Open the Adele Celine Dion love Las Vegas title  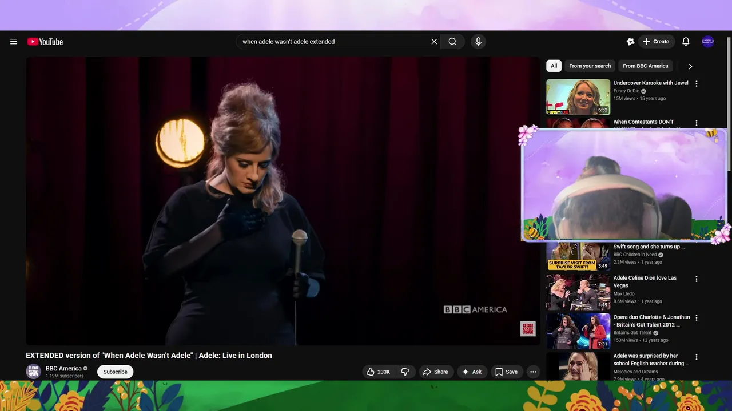click(x=645, y=282)
